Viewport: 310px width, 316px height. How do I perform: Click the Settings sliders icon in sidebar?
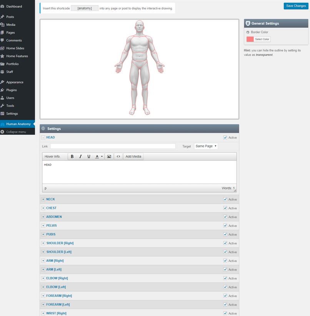[2, 114]
